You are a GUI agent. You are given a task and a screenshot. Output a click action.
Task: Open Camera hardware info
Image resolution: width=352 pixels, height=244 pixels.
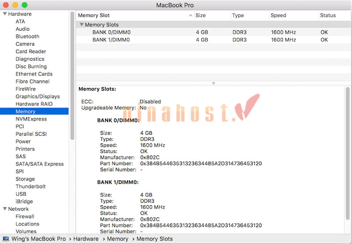25,44
